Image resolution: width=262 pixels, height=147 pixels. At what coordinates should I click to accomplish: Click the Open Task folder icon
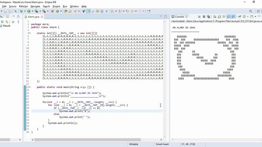[x=70, y=11]
